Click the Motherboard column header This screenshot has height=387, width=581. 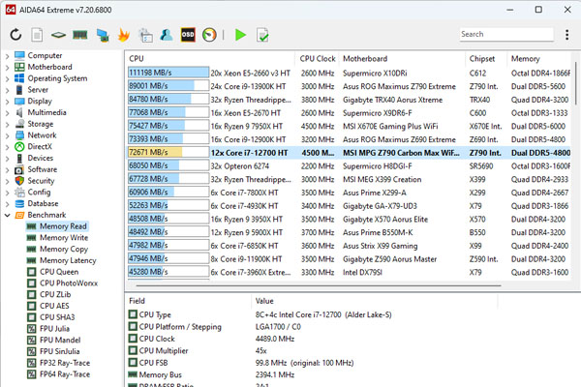(x=365, y=58)
